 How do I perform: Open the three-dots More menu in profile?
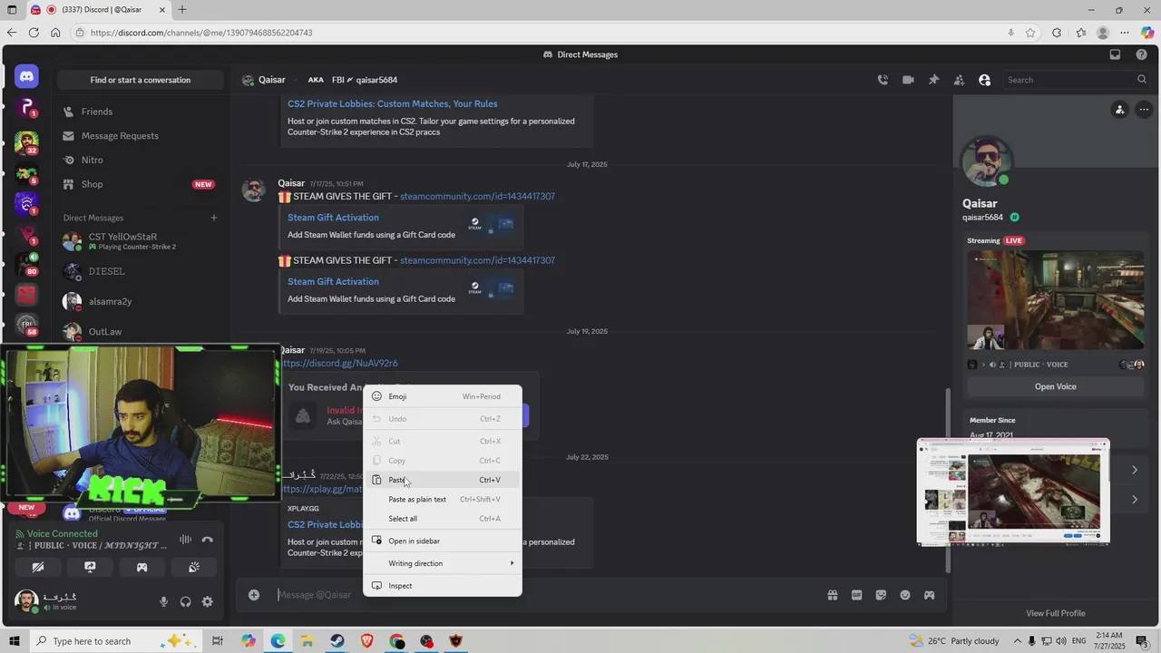point(1145,110)
